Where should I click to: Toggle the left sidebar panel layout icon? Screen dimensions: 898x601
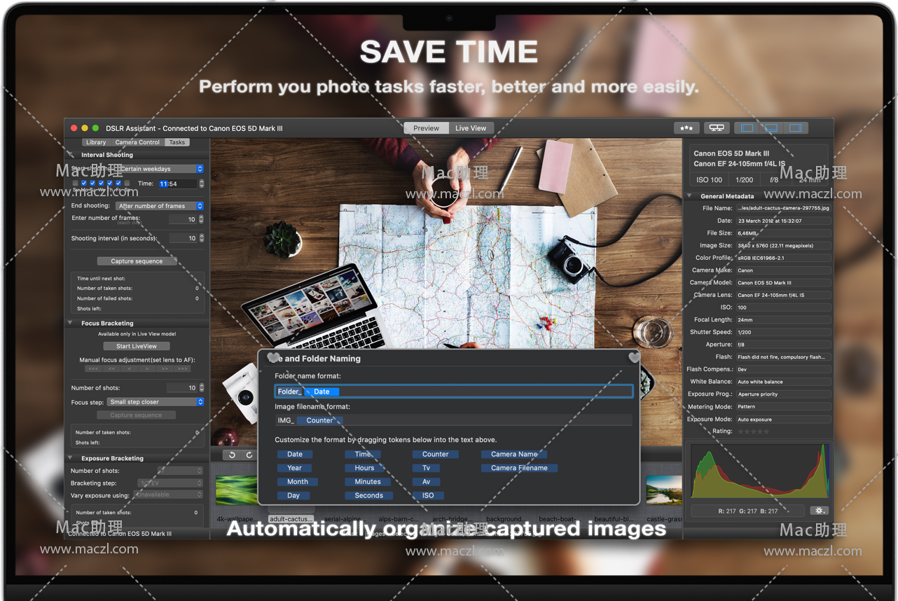747,128
